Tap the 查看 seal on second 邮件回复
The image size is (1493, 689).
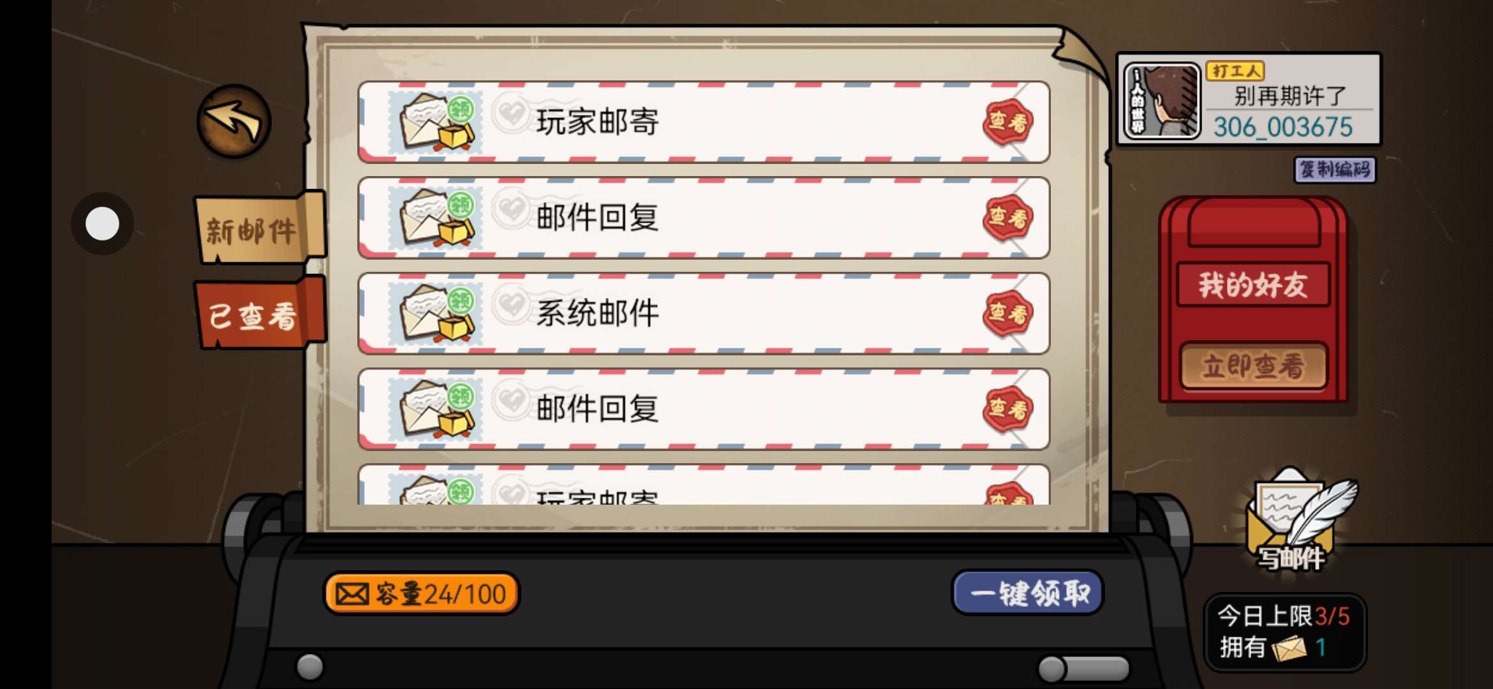(x=1008, y=409)
